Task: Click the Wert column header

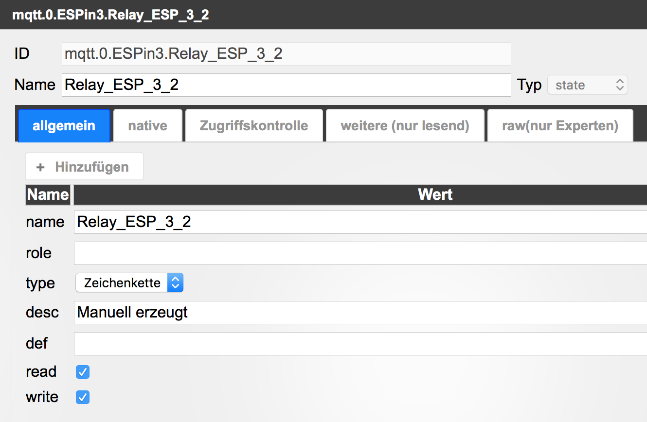Action: click(x=435, y=195)
